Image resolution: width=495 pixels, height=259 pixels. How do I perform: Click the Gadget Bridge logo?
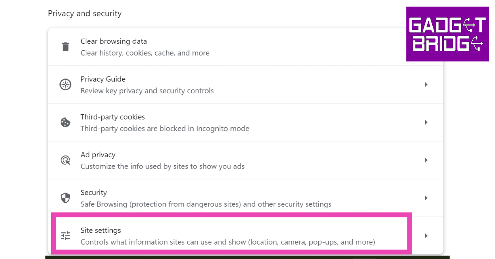tap(447, 34)
